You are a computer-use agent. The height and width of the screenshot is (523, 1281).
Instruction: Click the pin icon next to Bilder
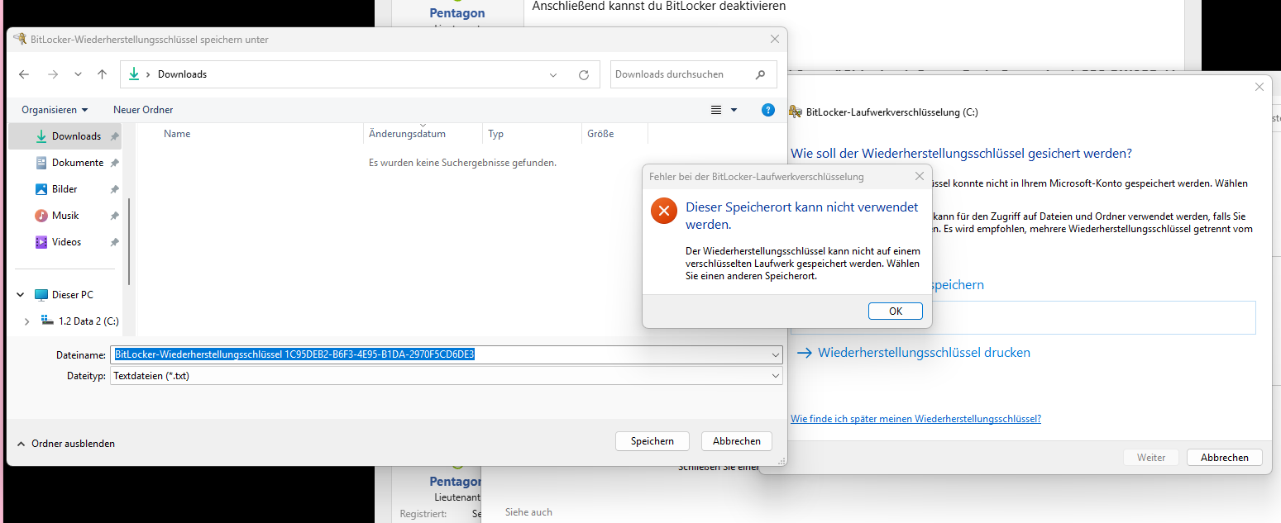[x=114, y=189]
